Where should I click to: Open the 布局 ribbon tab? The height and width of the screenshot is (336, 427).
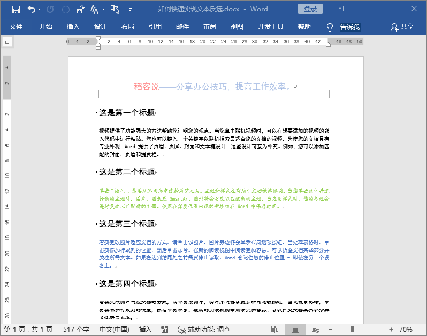128,27
